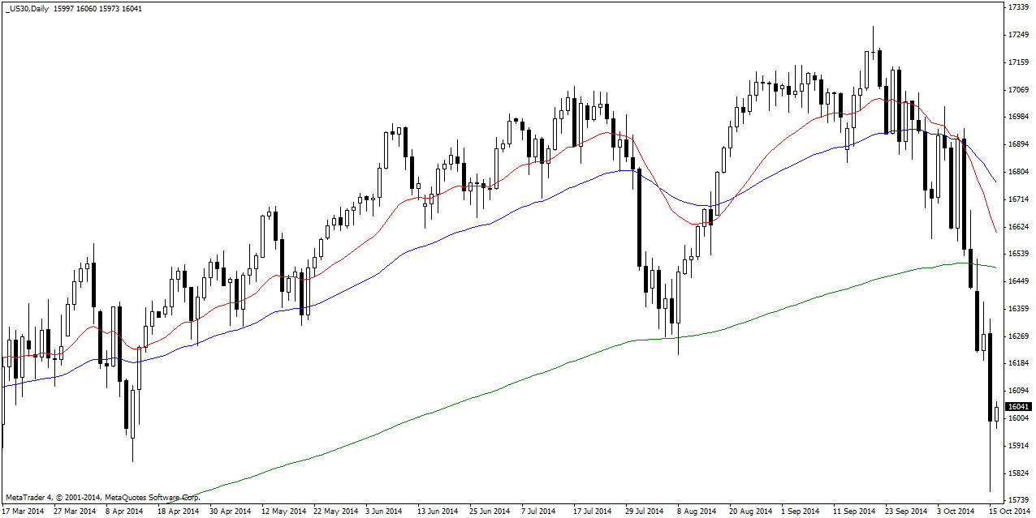Select the 1 Sep 2014 date label
1036x518 pixels.
coord(801,512)
